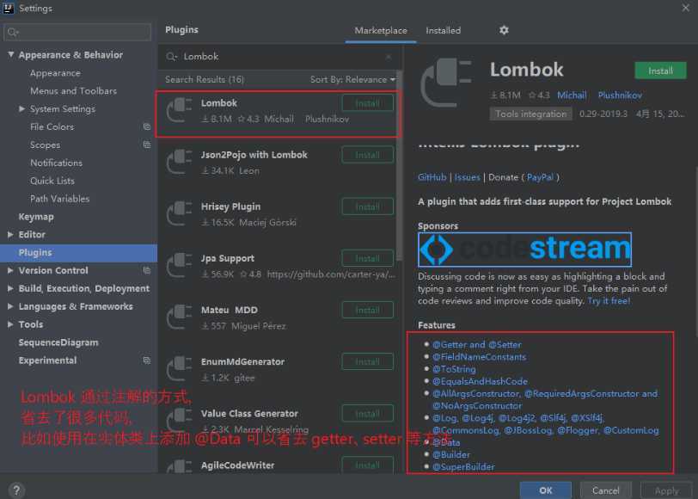The image size is (698, 499).
Task: Click the Cancel button
Action: tap(606, 490)
